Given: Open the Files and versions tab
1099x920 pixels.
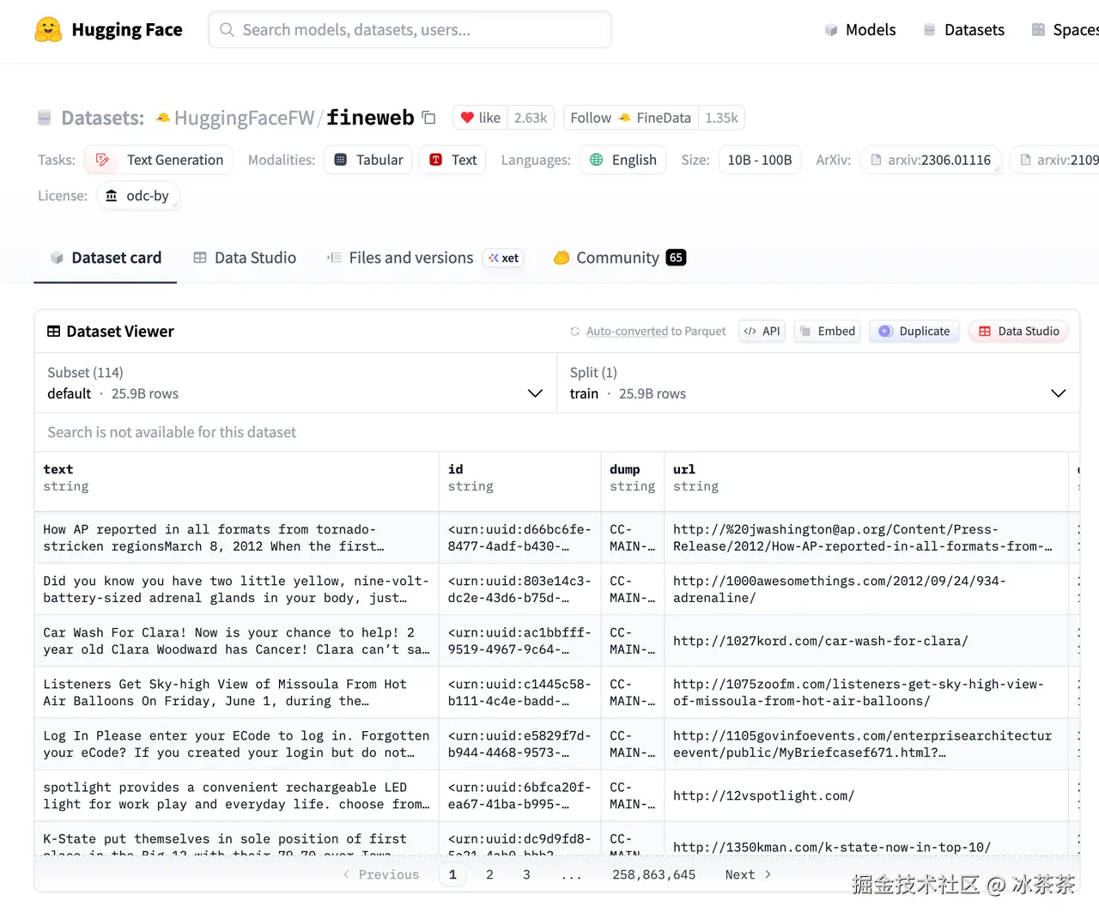Looking at the screenshot, I should click(x=425, y=258).
